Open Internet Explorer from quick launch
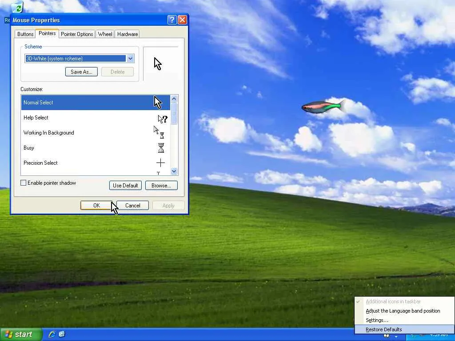This screenshot has width=455, height=341. [x=52, y=334]
